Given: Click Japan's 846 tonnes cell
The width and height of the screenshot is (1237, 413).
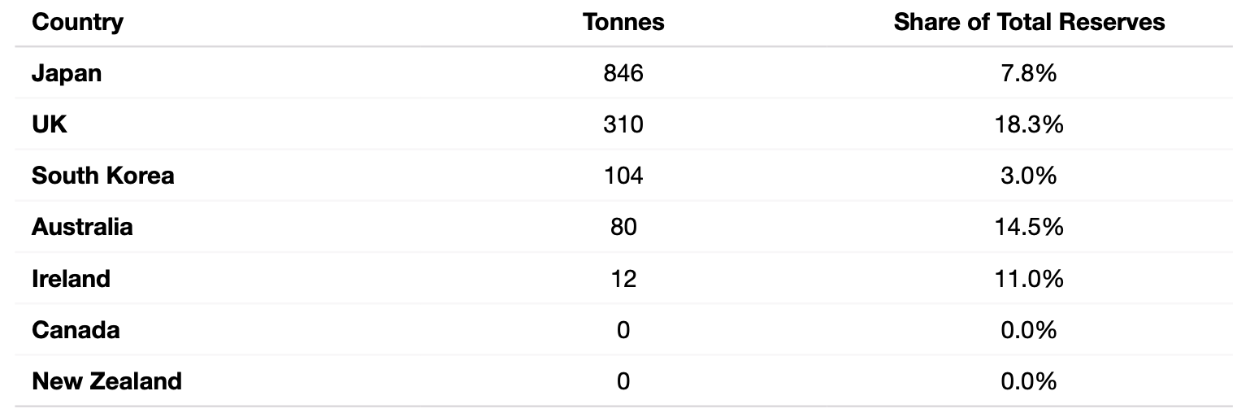Looking at the screenshot, I should click(623, 73).
